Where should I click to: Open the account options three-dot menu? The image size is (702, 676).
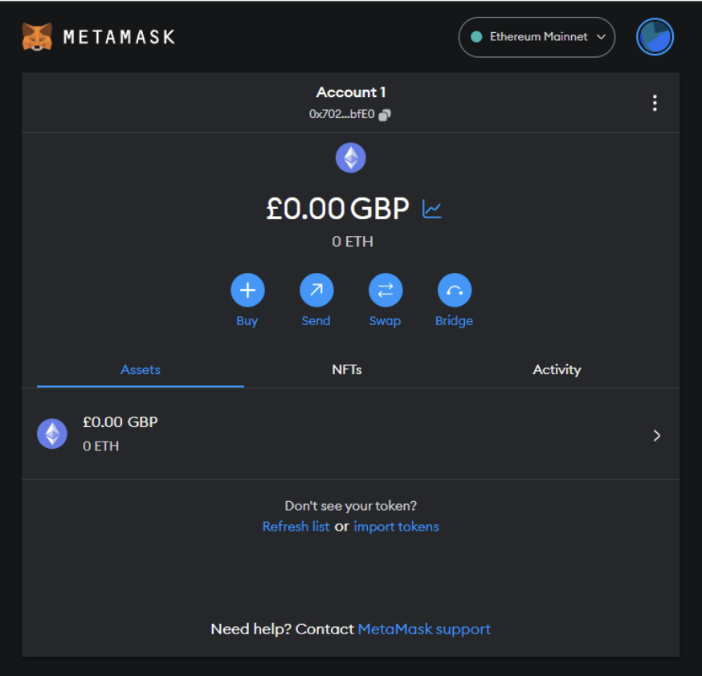(655, 103)
